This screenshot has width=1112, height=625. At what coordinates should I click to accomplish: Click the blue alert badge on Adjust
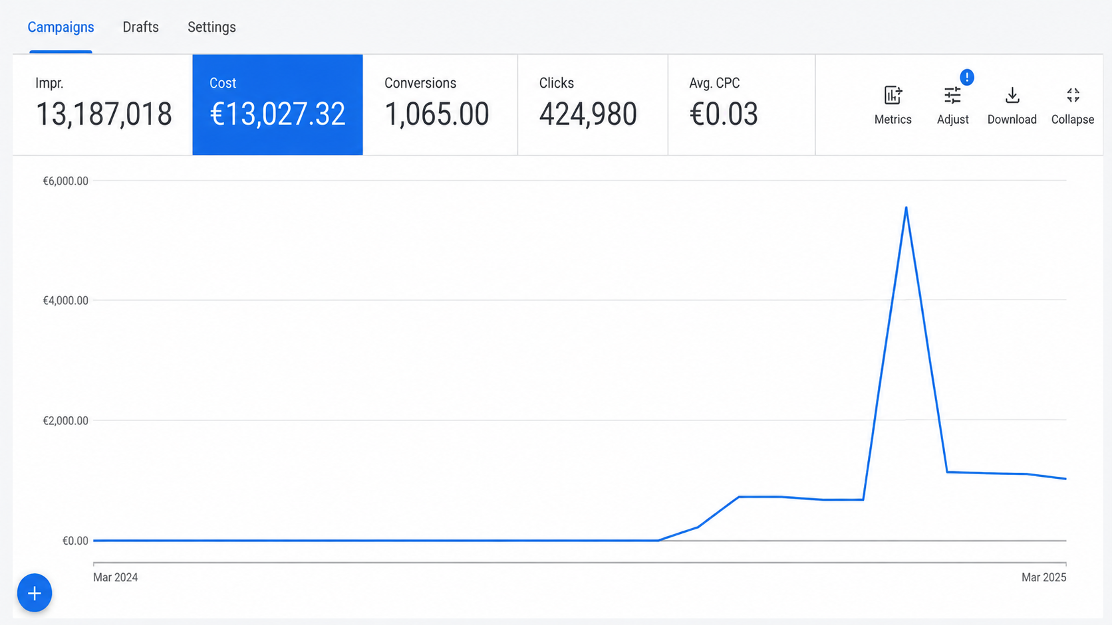point(967,77)
